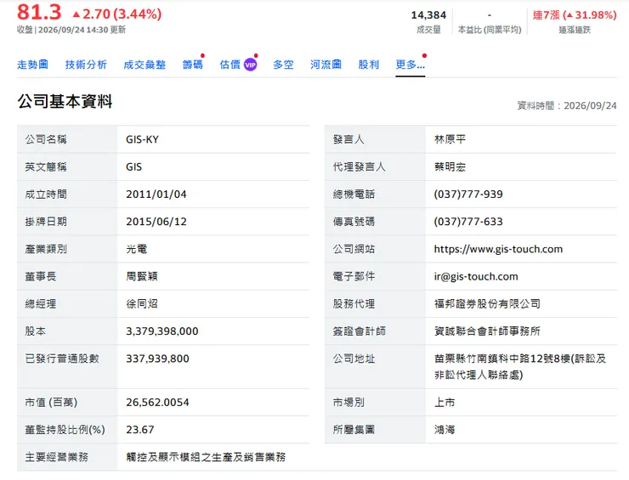Click the ir@gis-touch.com email address
This screenshot has height=480, width=629.
476,276
